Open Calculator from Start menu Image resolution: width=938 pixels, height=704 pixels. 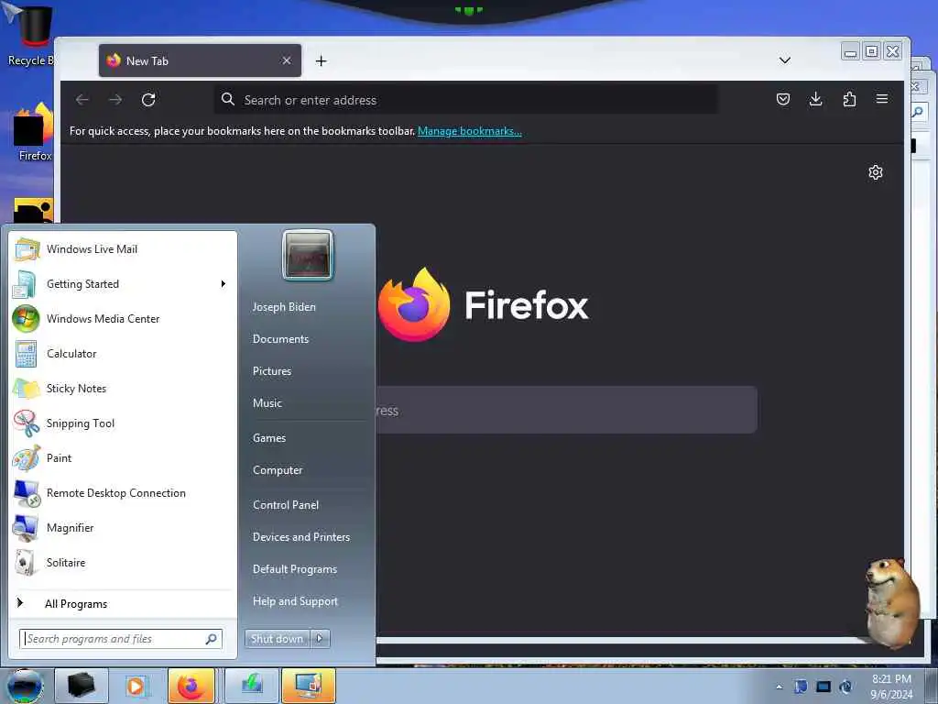click(x=123, y=353)
